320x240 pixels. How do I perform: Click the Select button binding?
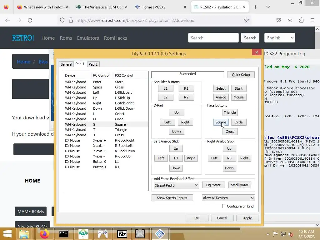[221, 88]
